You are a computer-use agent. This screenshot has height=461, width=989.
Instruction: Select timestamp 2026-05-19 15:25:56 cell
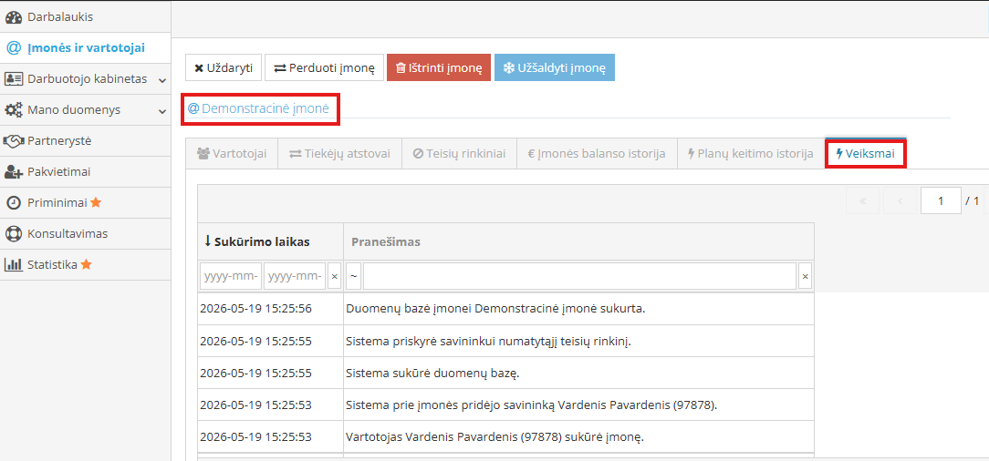coord(271,309)
